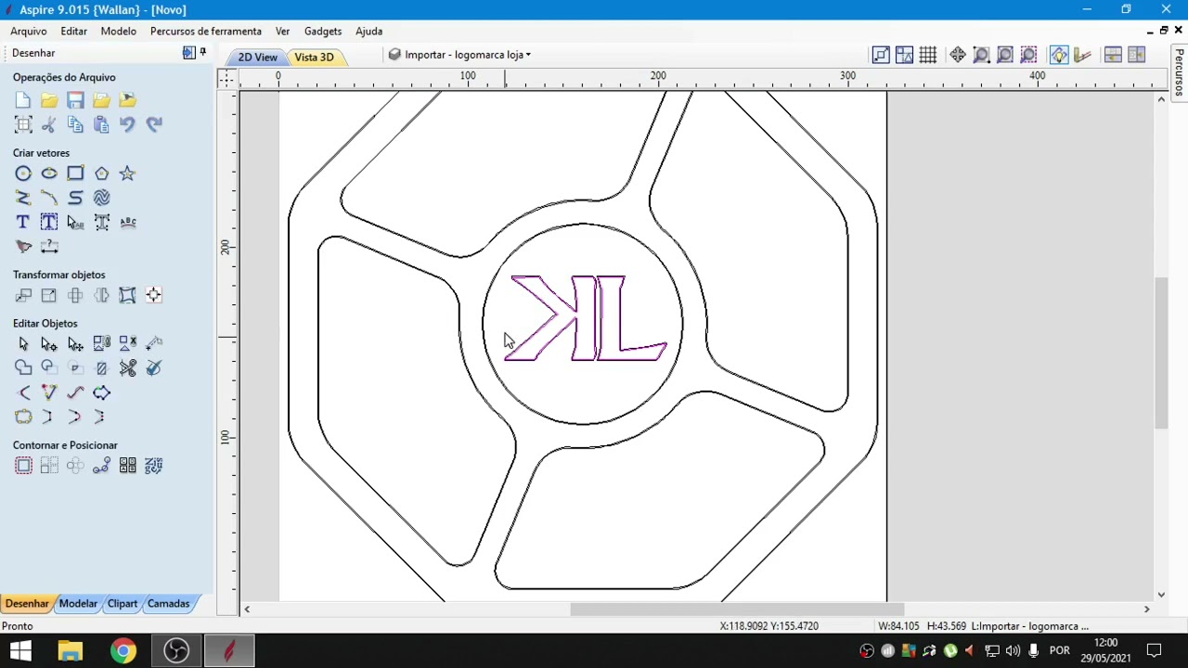The image size is (1188, 668).
Task: Select the Text in bounding box tool
Action: pos(49,222)
